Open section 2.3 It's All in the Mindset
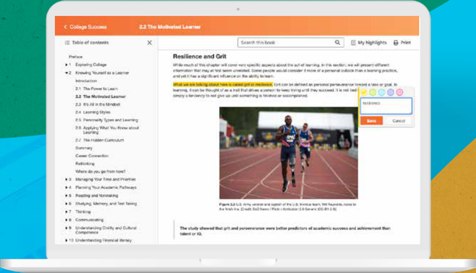Image resolution: width=476 pixels, height=273 pixels. point(98,104)
